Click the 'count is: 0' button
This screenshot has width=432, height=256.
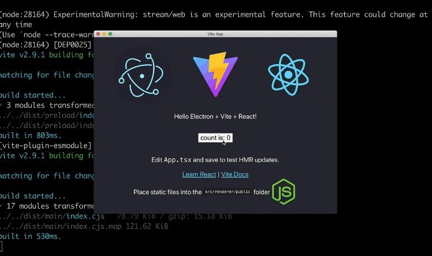click(x=215, y=138)
